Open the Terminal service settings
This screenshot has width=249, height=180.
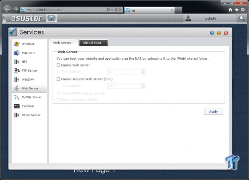pyautogui.click(x=29, y=106)
